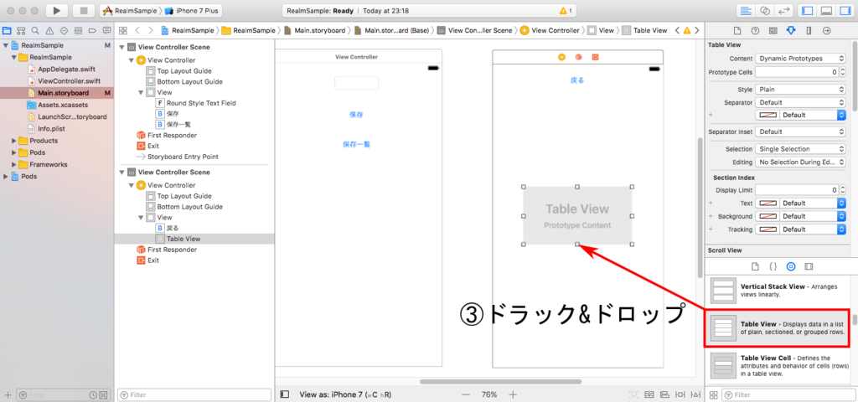Screen dimensions: 858x402
Task: Open the Style dropdown set to Plain
Action: [x=800, y=89]
